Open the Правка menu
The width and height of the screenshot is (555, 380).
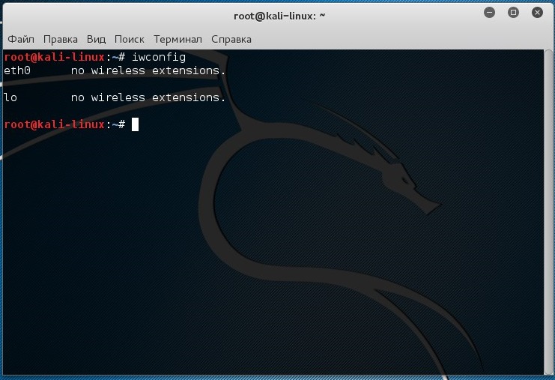(61, 39)
